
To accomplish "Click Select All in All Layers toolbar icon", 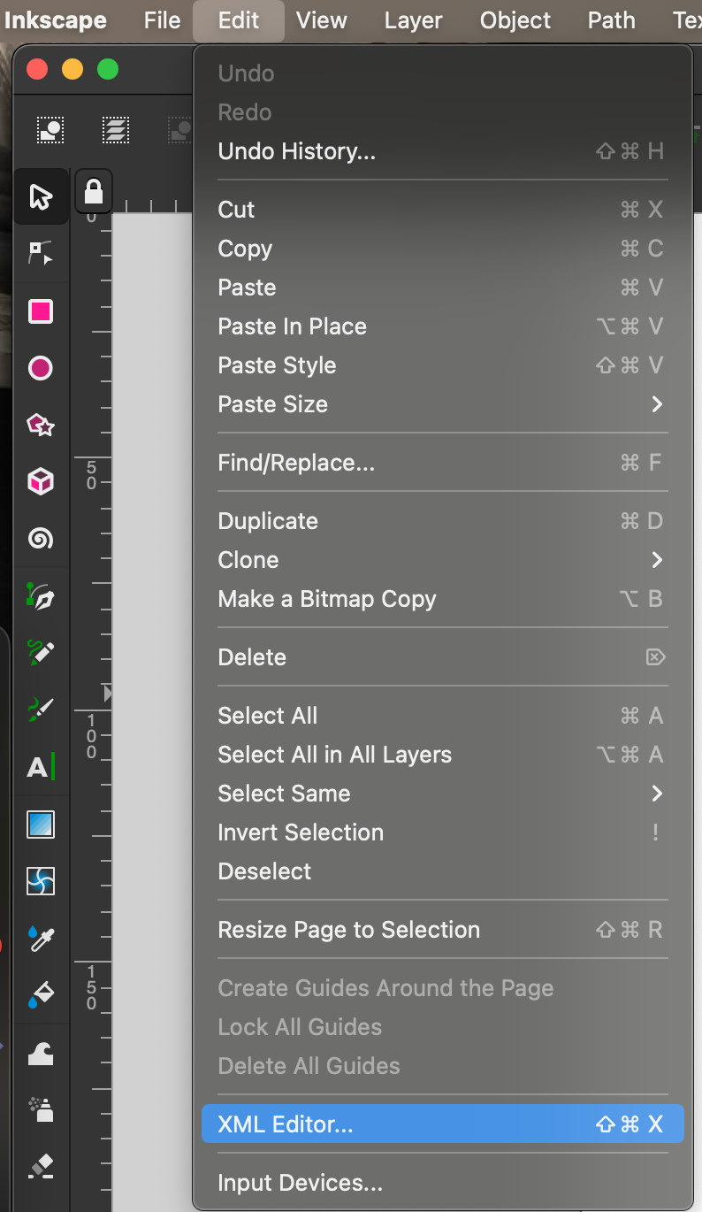I will (x=115, y=130).
